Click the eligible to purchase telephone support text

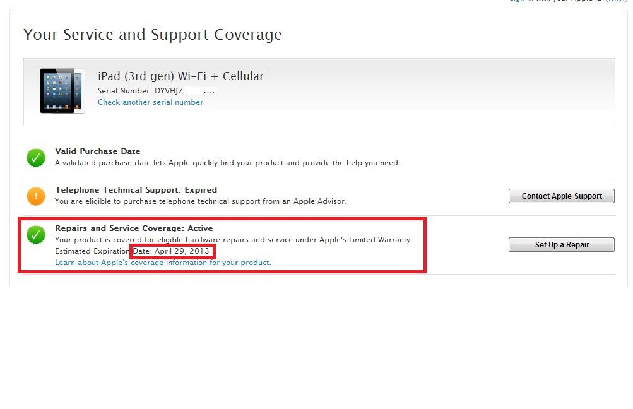[201, 201]
